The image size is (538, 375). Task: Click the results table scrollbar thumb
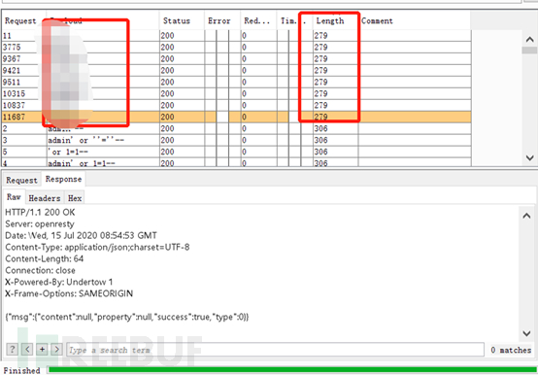tap(529, 51)
